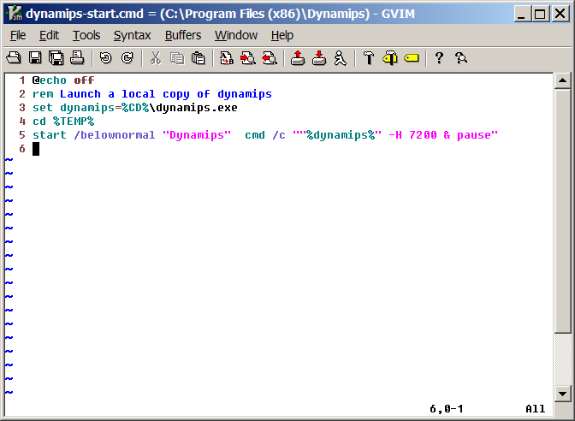Run script using running man icon
This screenshot has height=421, width=575.
pyautogui.click(x=341, y=58)
